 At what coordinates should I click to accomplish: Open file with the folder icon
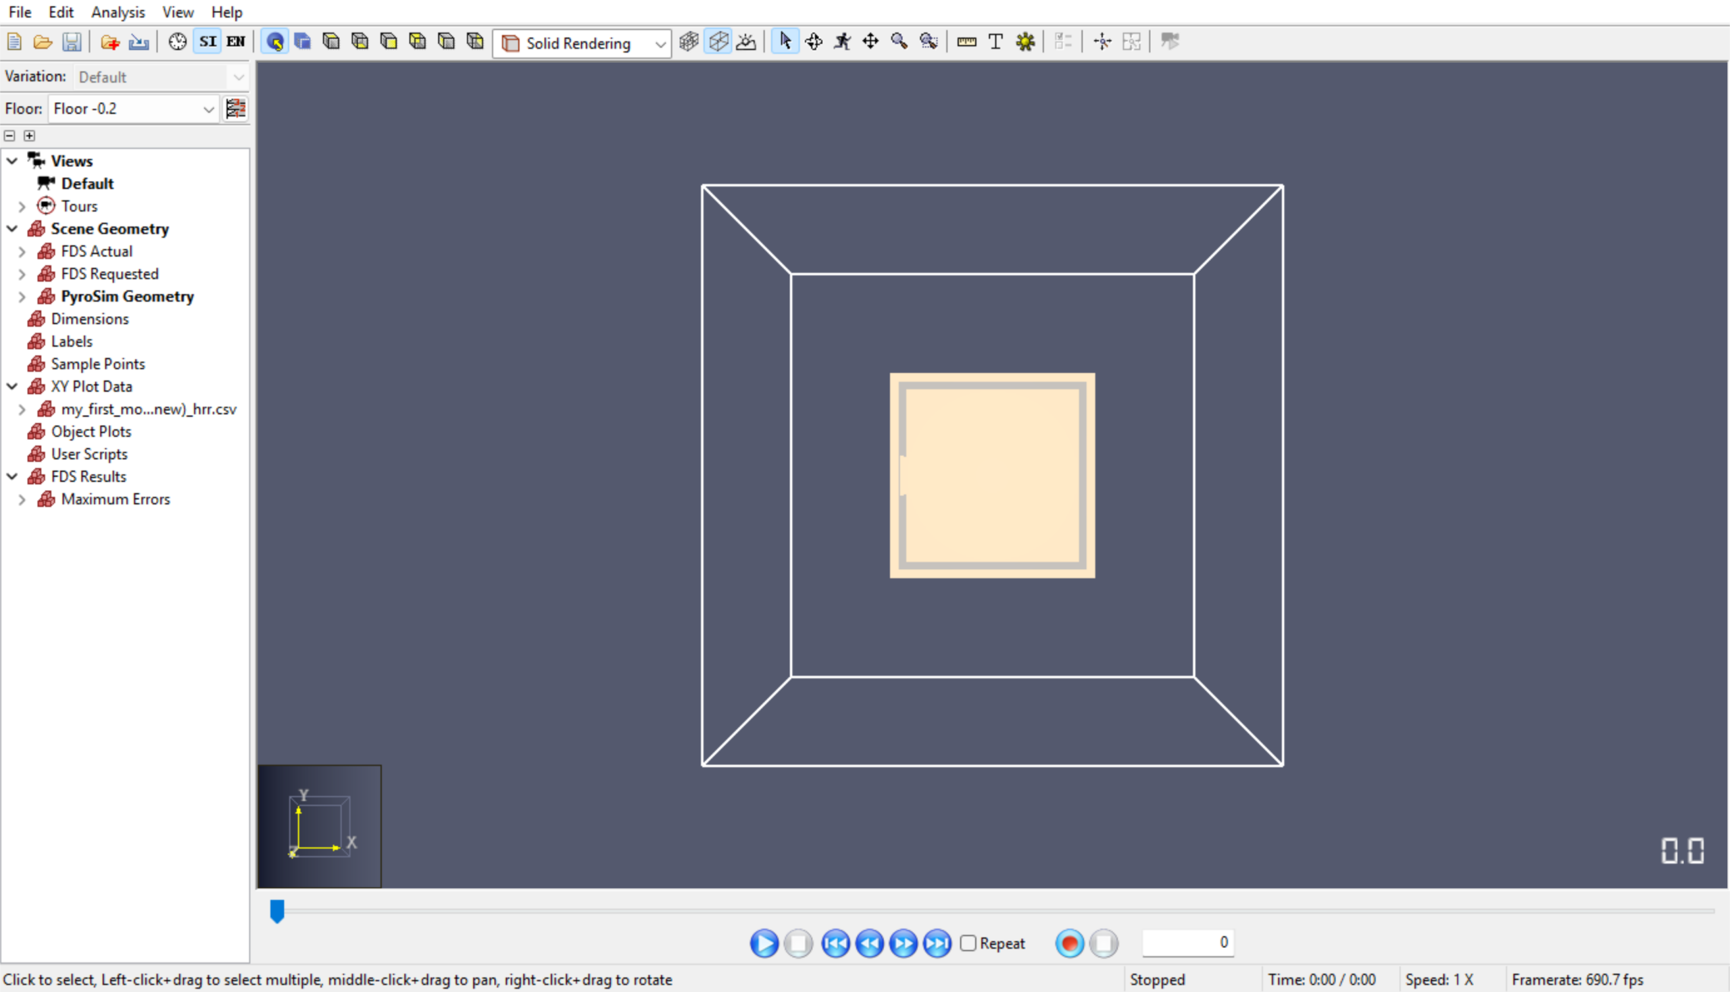click(x=43, y=43)
